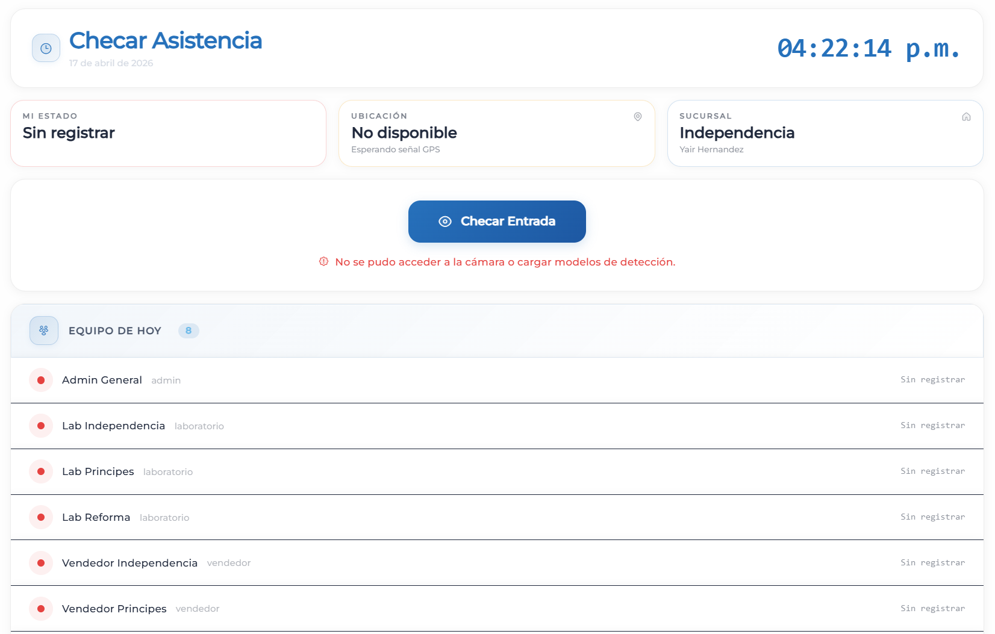Click the red status dot beside Lab Reforma
This screenshot has height=634, width=995.
pos(40,517)
